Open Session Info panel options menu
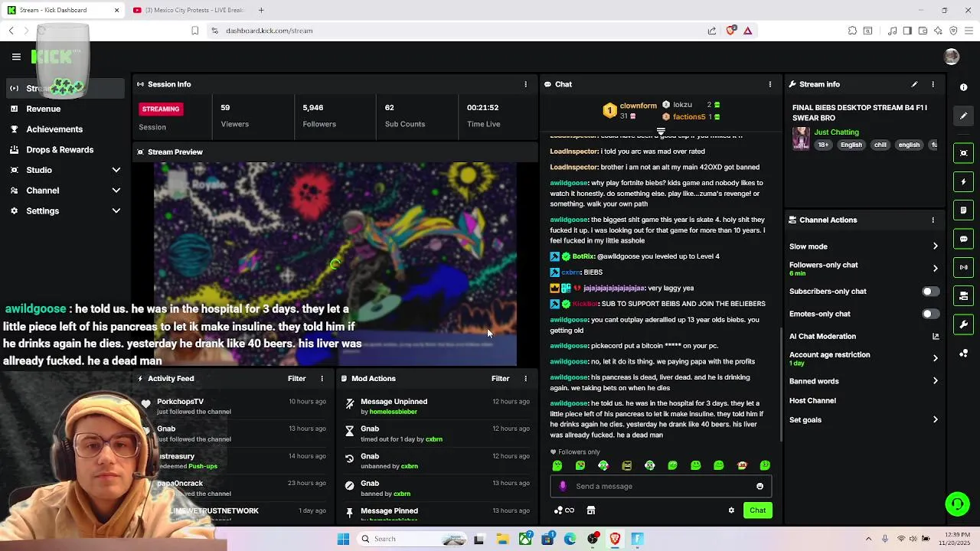 point(525,84)
